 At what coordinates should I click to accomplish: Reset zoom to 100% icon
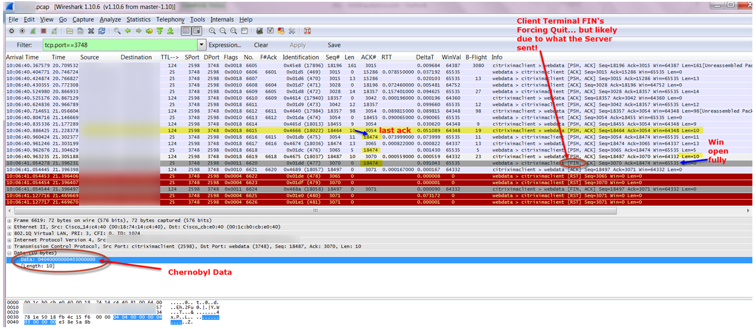tap(234, 31)
